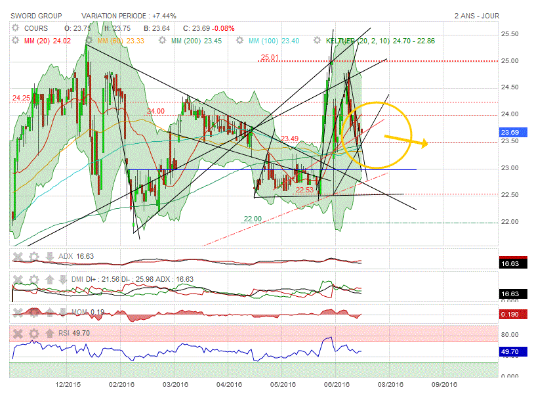This screenshot has height=396, width=534.
Task: Click the SWORD GROUP title
Action: (x=36, y=16)
